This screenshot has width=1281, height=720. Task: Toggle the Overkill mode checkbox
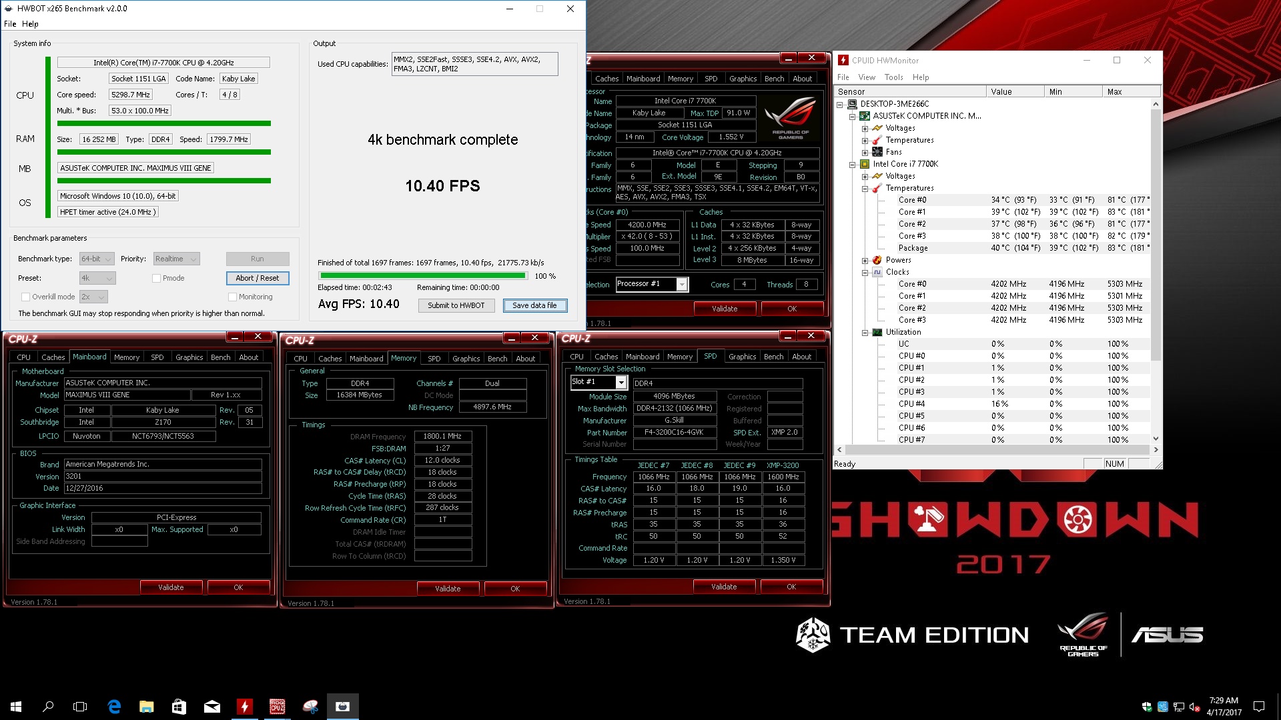click(25, 297)
